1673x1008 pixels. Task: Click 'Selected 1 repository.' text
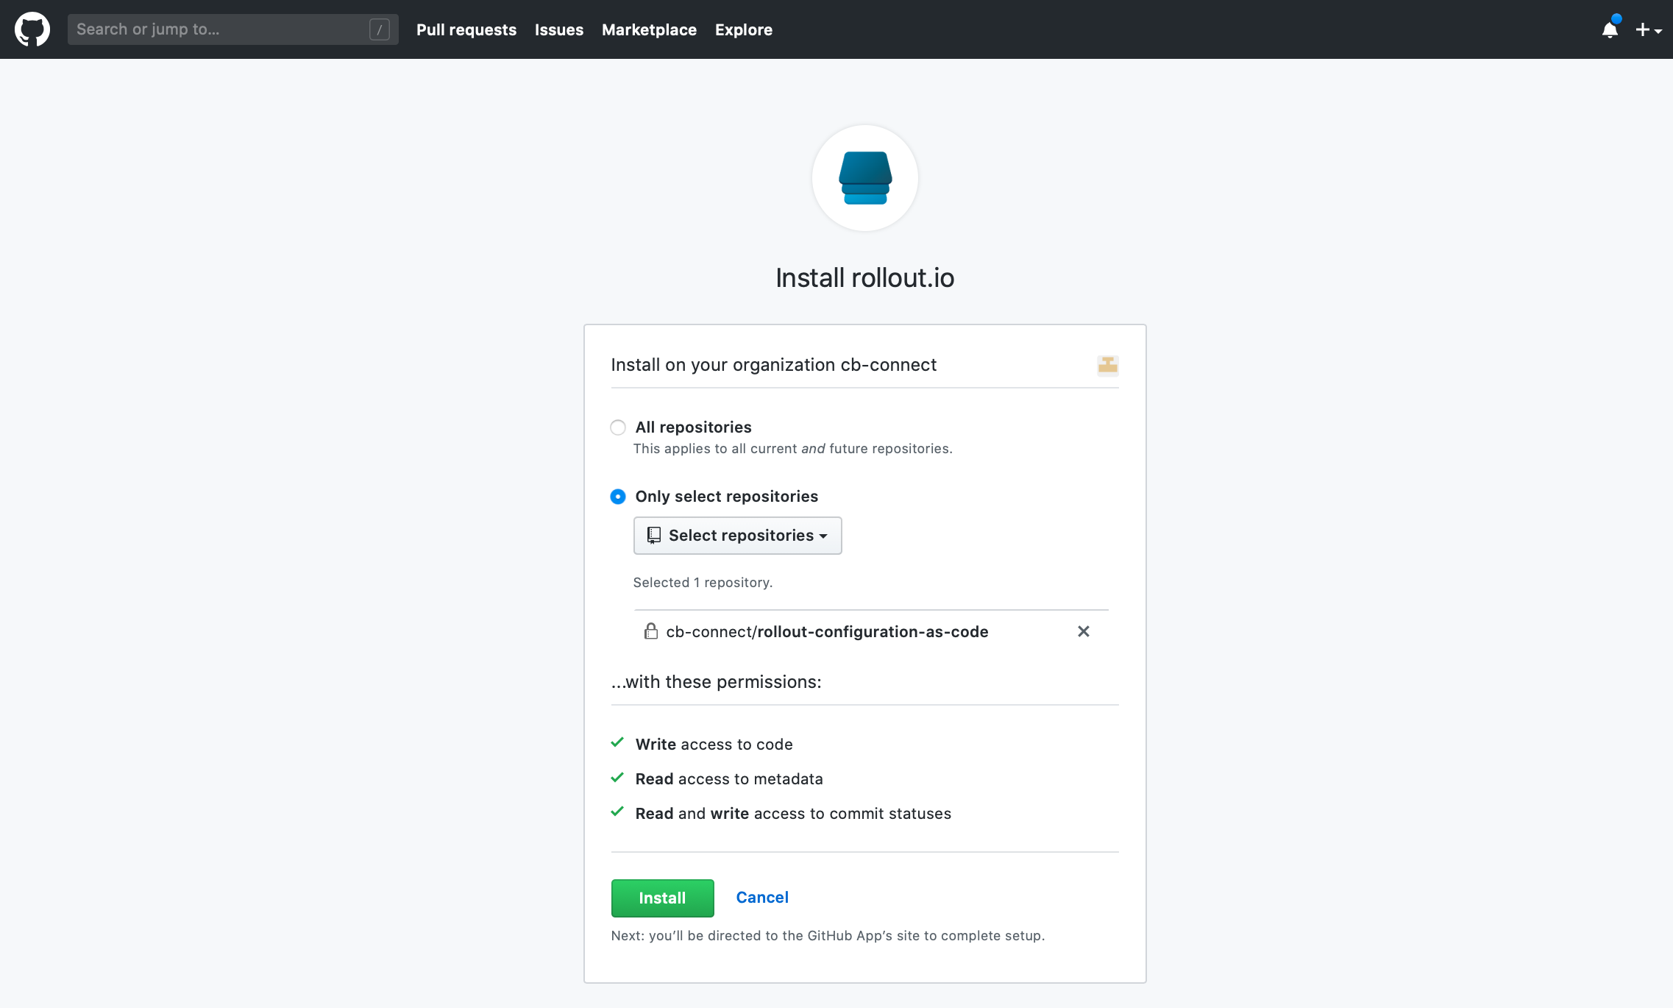(x=703, y=582)
